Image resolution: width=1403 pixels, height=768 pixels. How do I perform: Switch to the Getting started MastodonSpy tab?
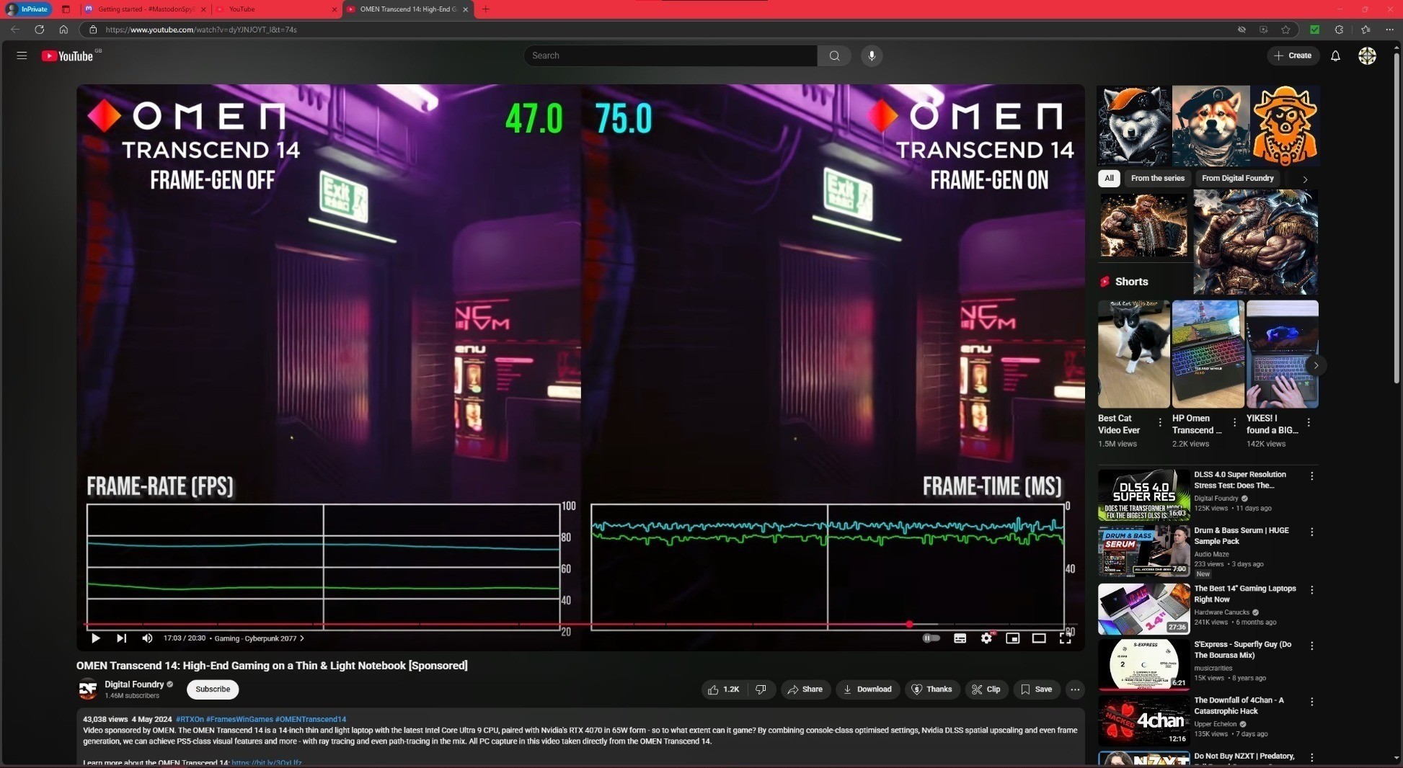146,9
